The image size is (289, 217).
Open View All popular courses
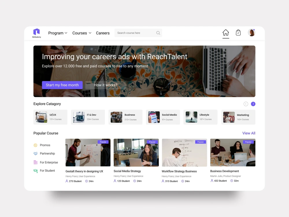tap(249, 133)
